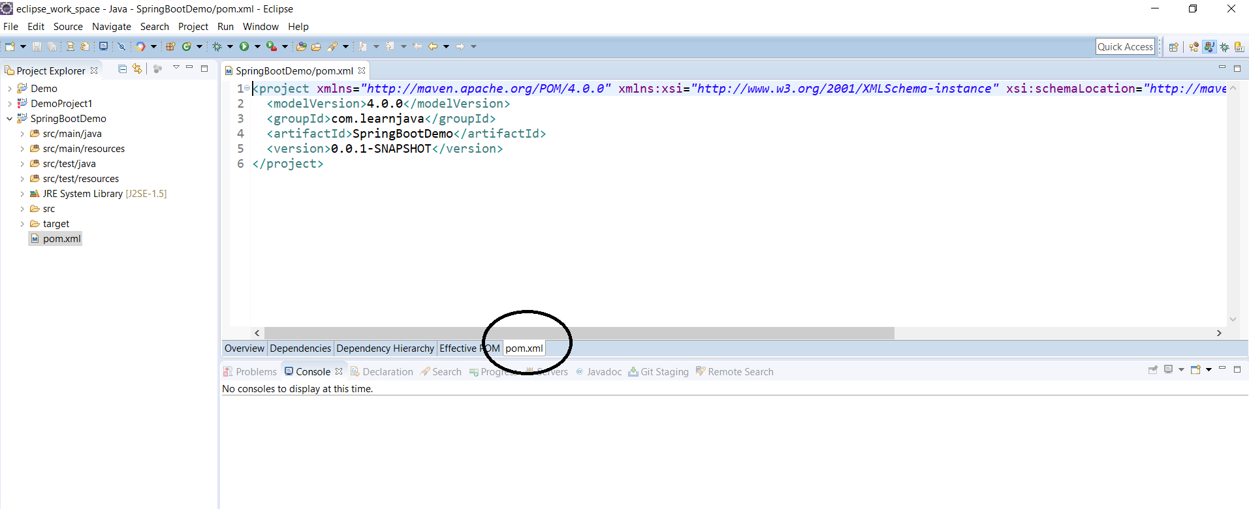Expand the JRE System Library node
Screen dimensions: 1249x509
click(22, 194)
